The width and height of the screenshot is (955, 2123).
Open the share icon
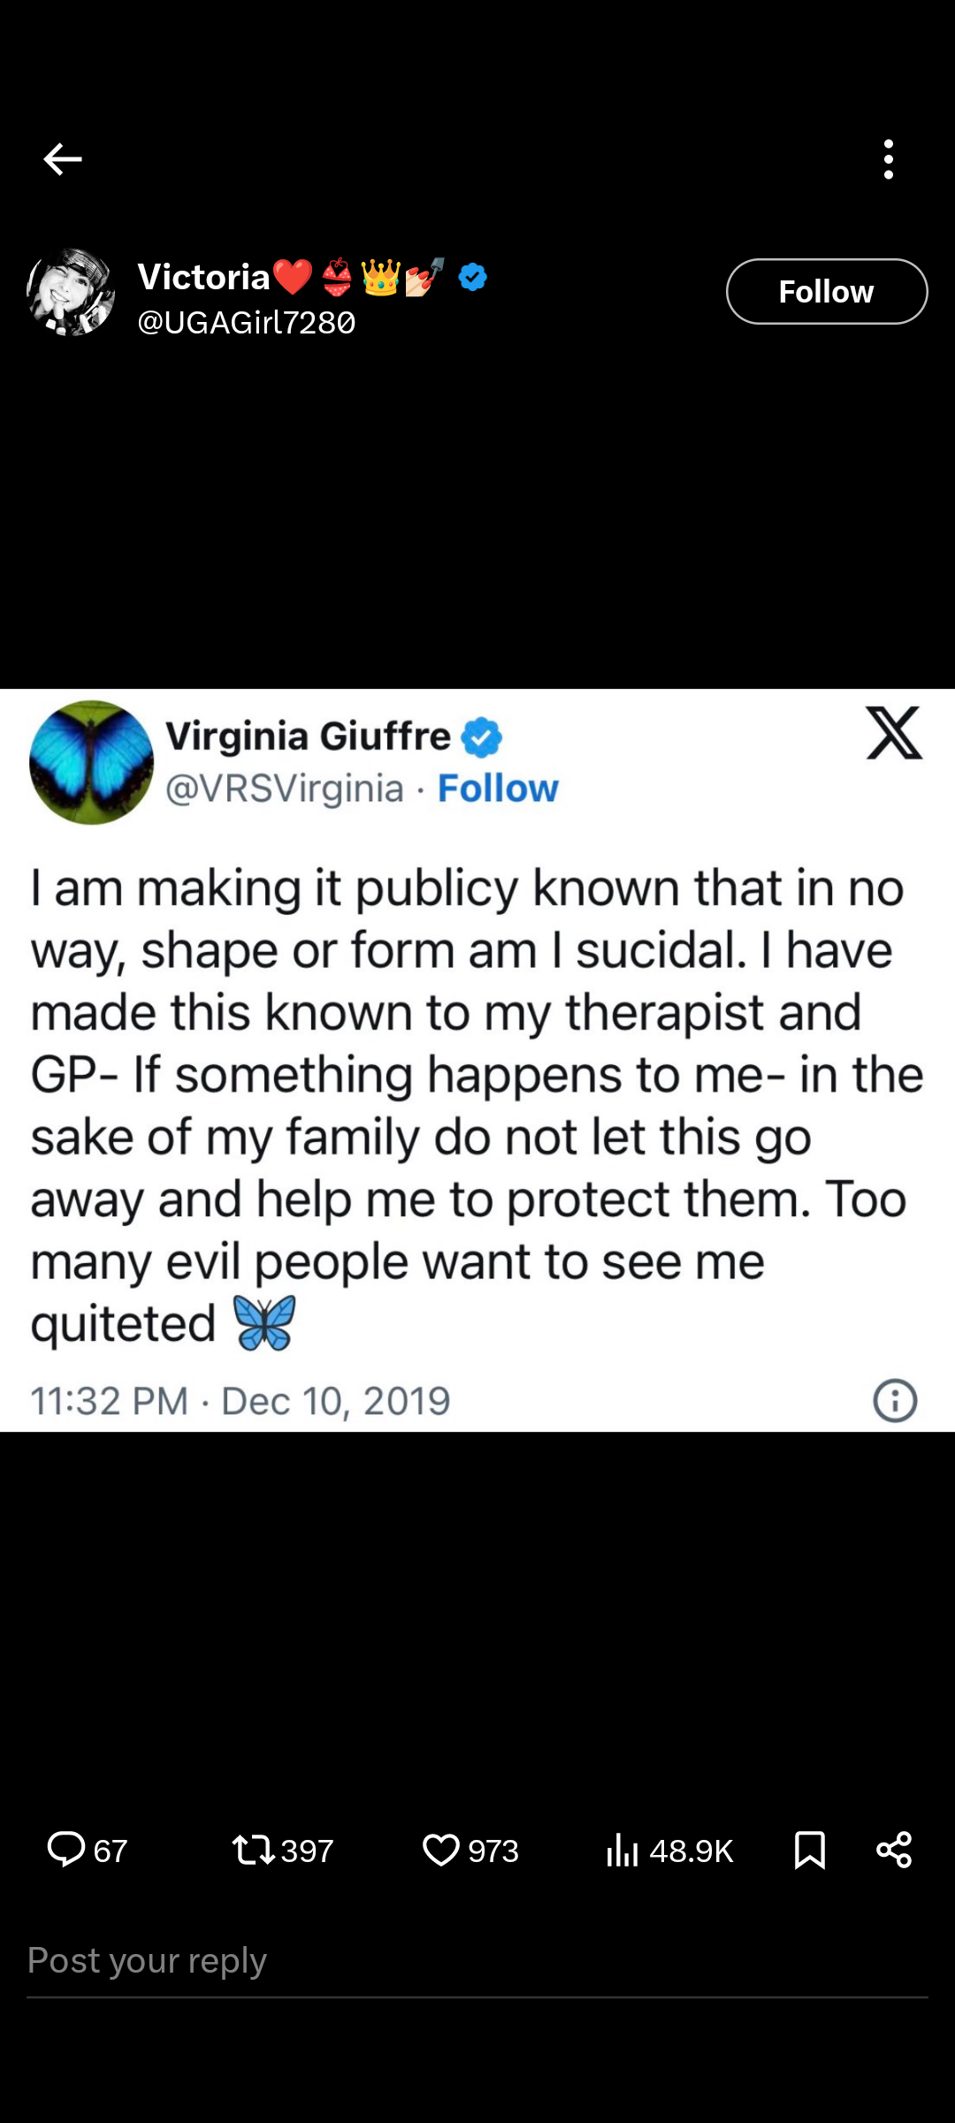coord(894,1850)
